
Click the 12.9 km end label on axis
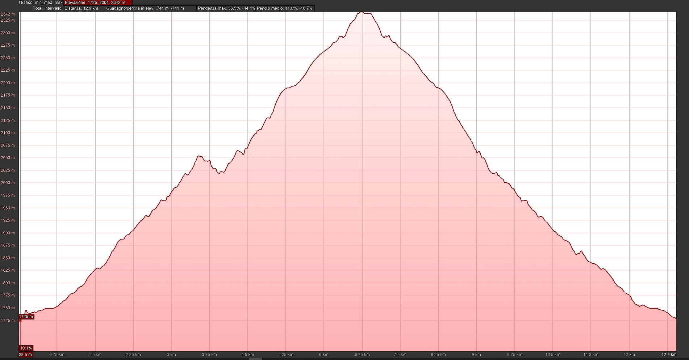tap(669, 355)
